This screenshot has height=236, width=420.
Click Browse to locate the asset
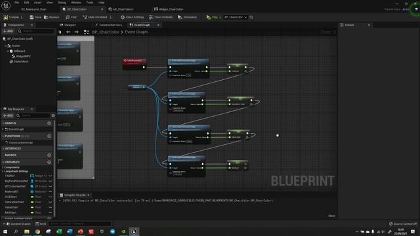click(51, 17)
